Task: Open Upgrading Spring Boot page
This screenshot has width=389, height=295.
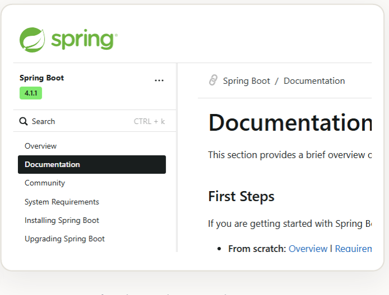Action: [65, 239]
